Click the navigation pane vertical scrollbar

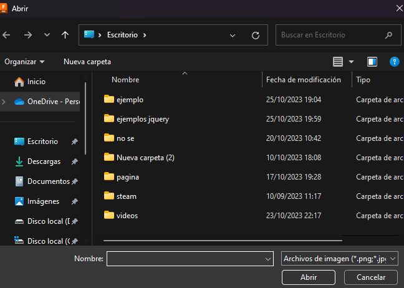[85, 118]
